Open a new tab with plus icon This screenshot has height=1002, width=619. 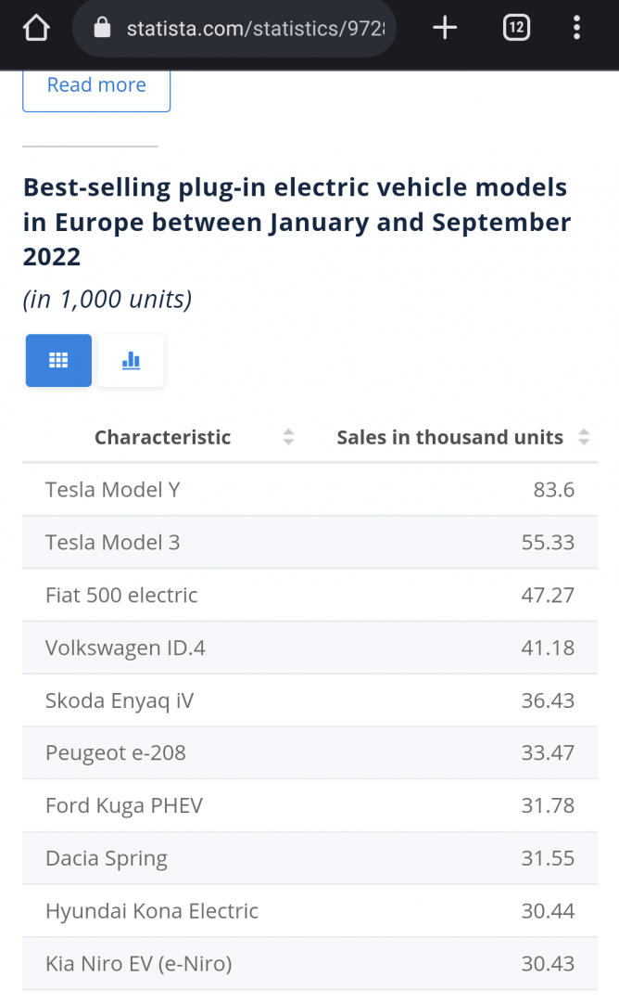point(445,29)
